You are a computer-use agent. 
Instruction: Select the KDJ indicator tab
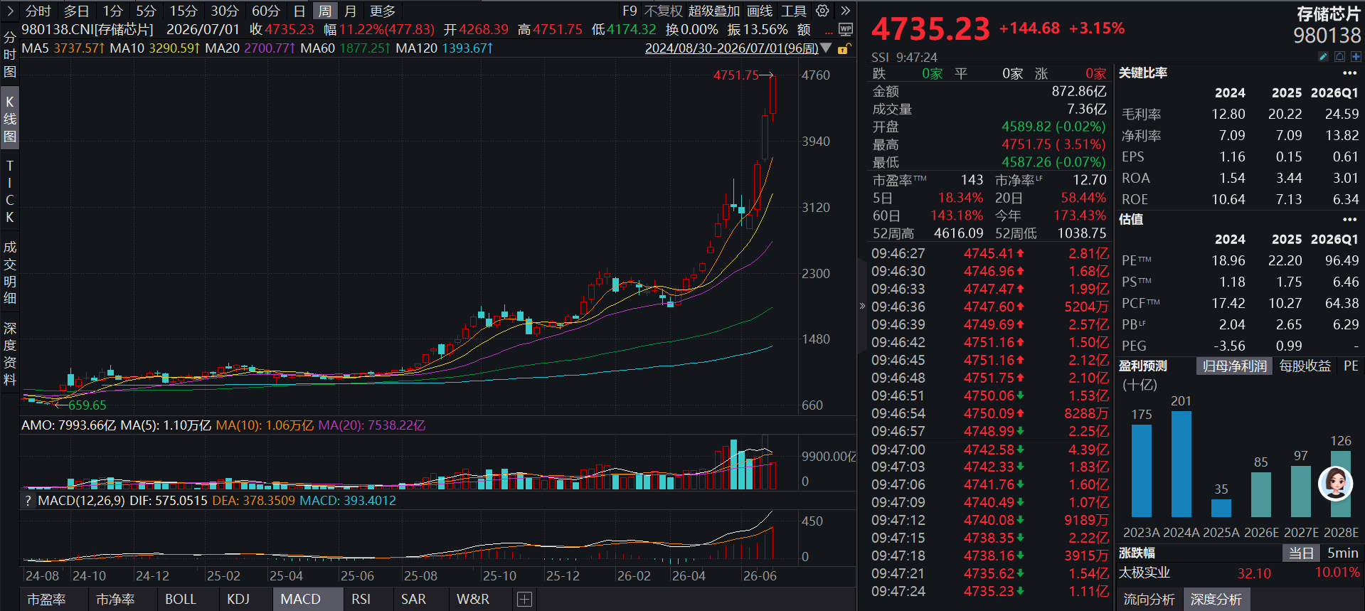pyautogui.click(x=238, y=600)
